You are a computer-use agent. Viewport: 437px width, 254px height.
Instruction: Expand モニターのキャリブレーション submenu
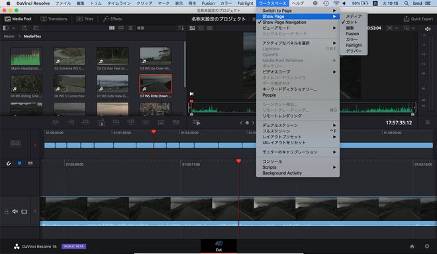(x=298, y=152)
